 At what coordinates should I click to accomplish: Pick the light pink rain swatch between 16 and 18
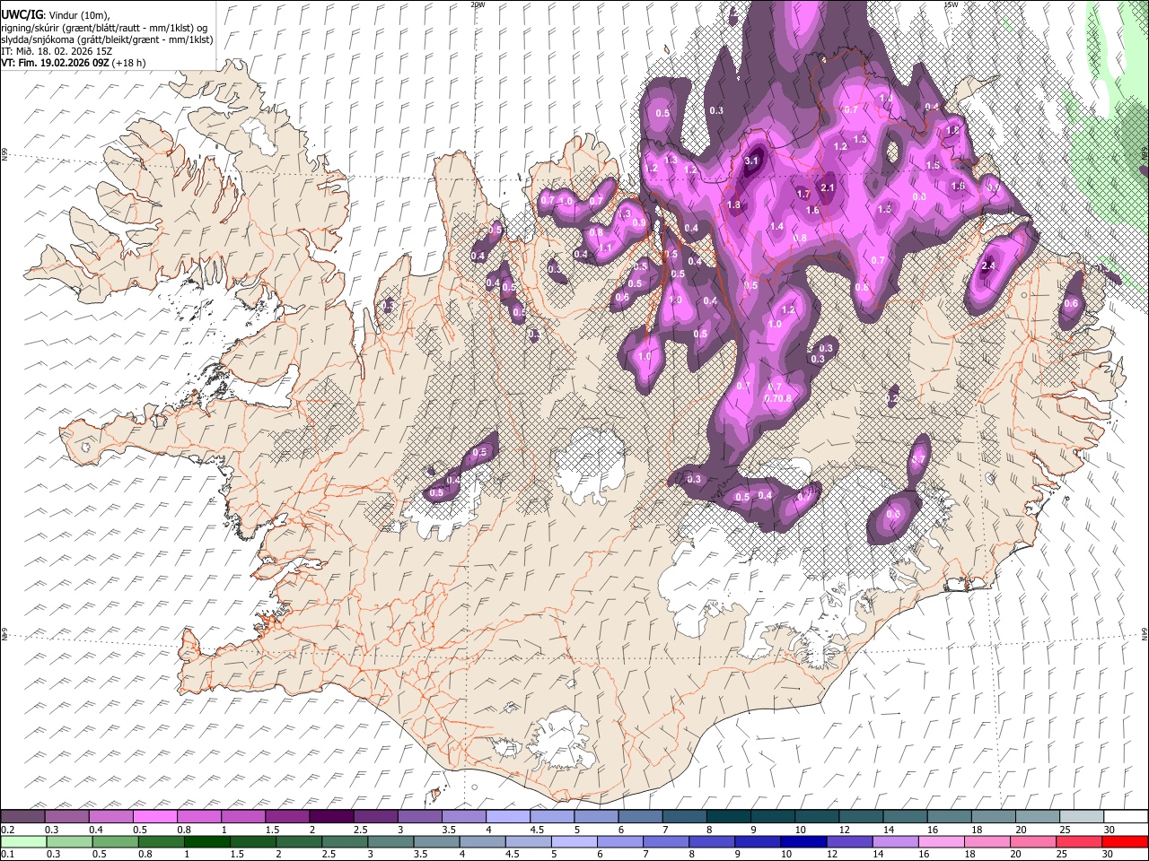tap(940, 841)
